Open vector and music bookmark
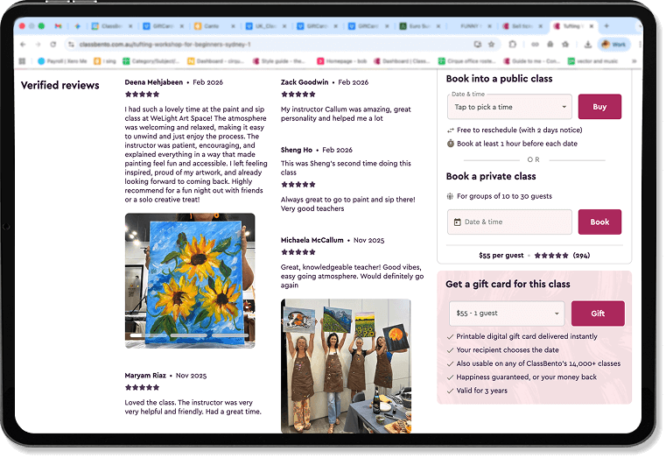 click(593, 61)
